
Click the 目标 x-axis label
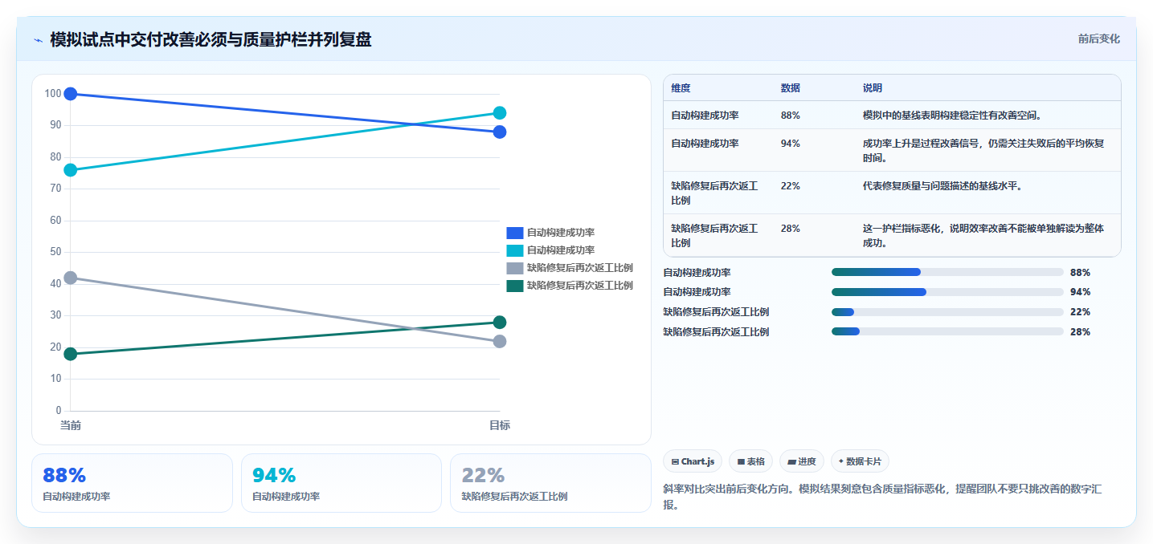point(500,425)
